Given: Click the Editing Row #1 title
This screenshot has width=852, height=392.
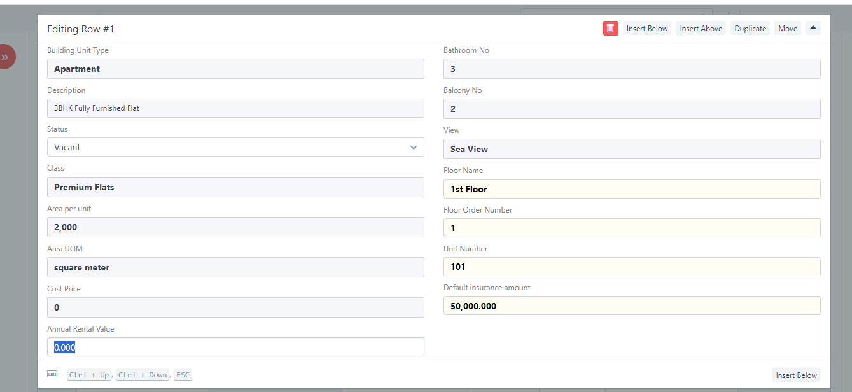Looking at the screenshot, I should pyautogui.click(x=81, y=29).
